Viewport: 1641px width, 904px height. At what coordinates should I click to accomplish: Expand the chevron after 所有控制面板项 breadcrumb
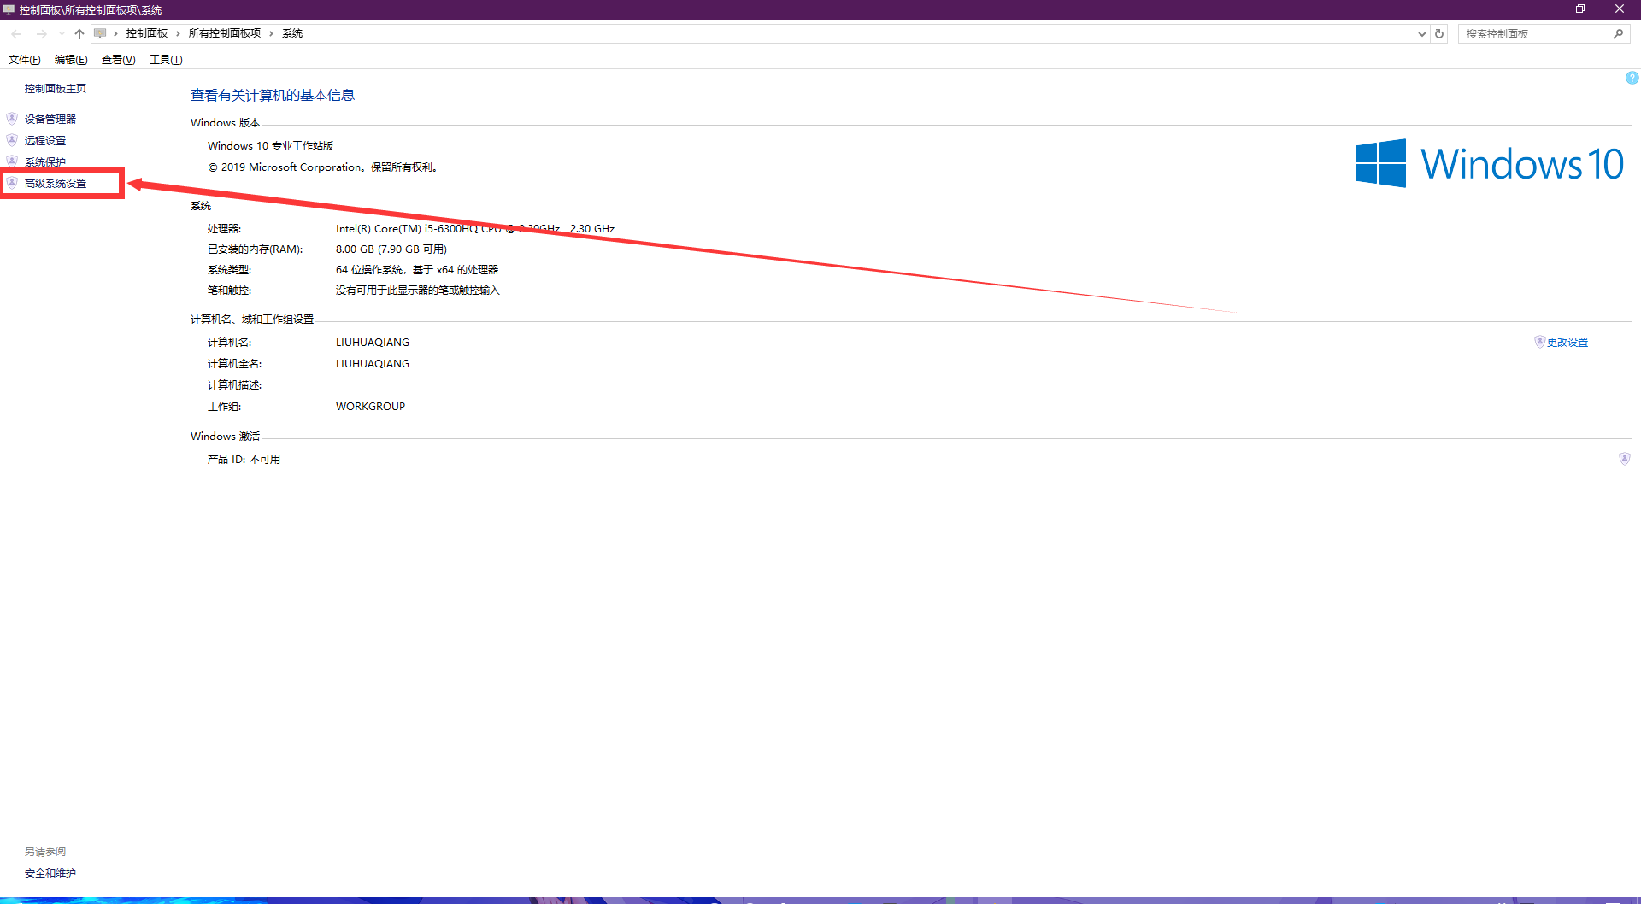pos(271,34)
